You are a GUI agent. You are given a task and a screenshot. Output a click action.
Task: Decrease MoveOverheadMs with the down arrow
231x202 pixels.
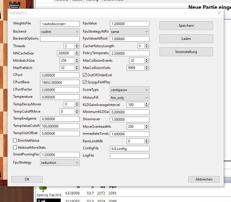point(146,128)
